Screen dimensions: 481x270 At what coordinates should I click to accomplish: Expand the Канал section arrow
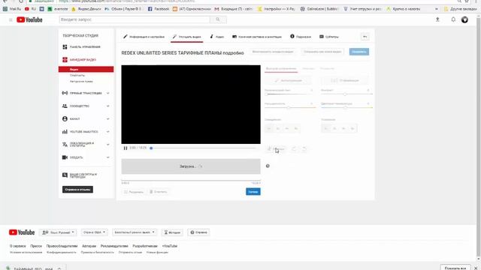click(108, 118)
